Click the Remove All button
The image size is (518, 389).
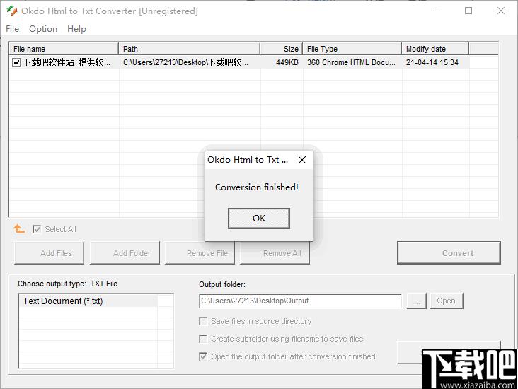pos(275,253)
